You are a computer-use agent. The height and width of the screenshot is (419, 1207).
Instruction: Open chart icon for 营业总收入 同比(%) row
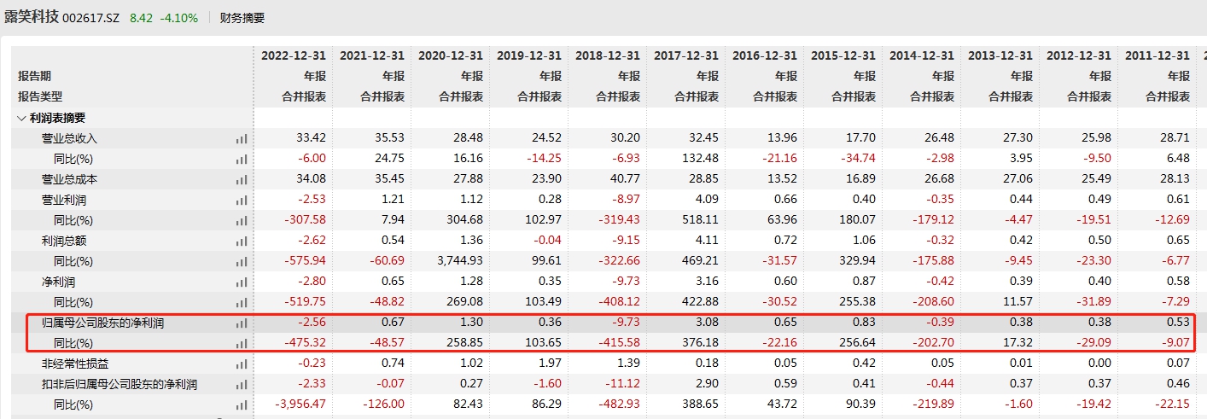242,159
